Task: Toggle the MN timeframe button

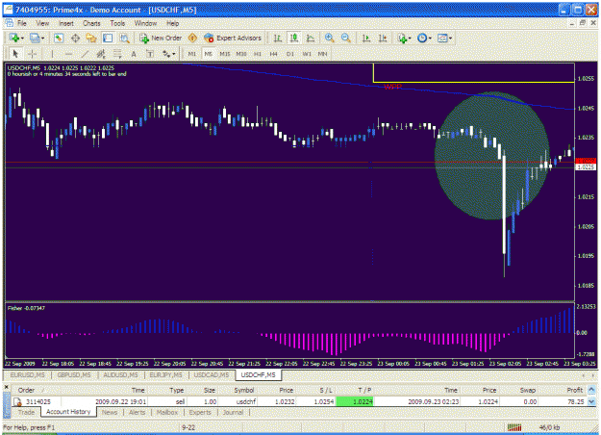Action: click(322, 54)
